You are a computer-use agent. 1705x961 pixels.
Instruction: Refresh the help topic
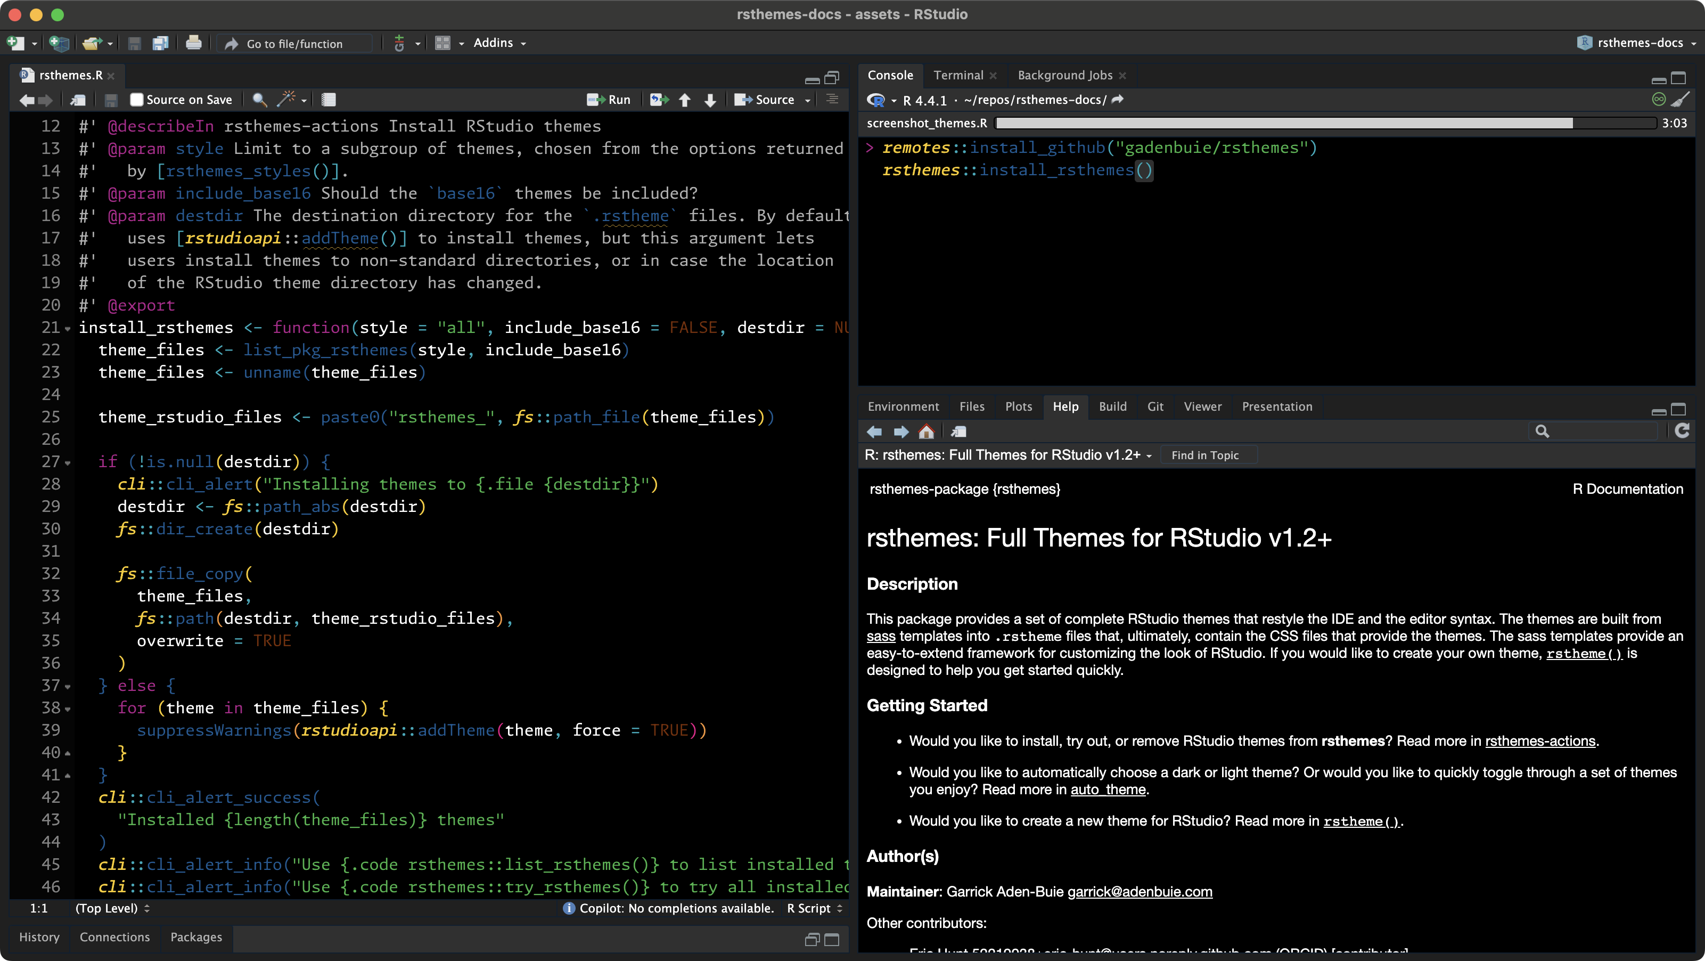pos(1682,431)
